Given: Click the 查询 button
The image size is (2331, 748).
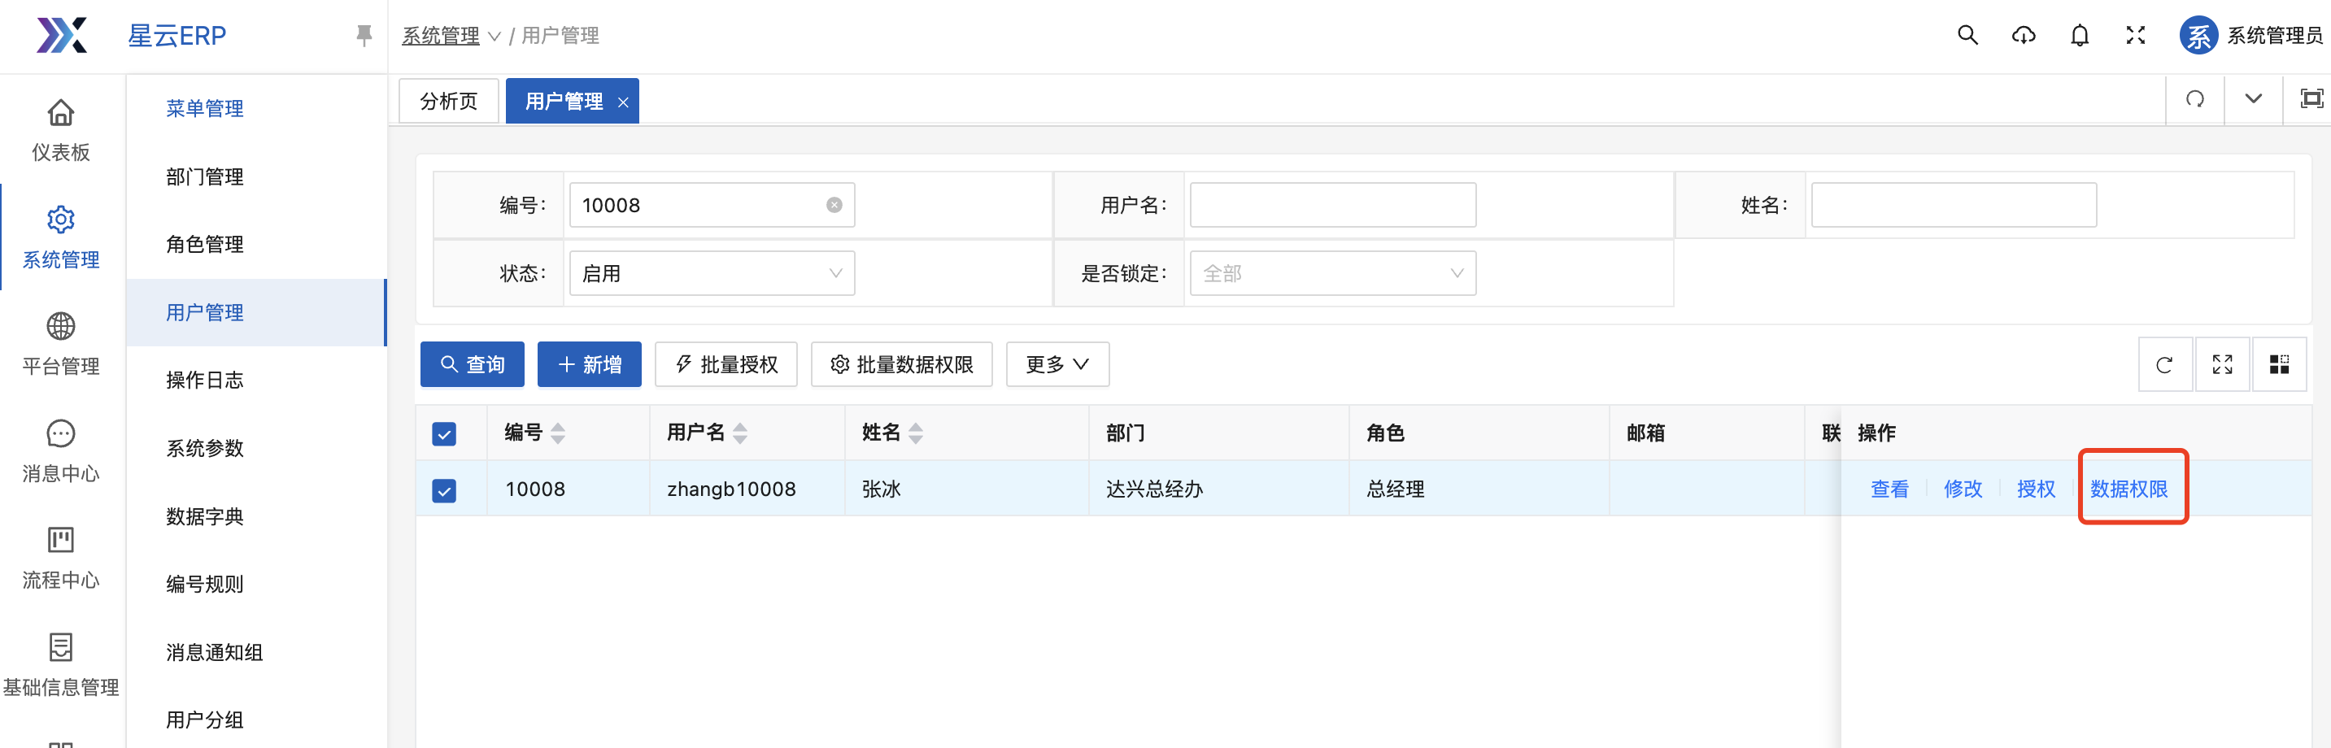Looking at the screenshot, I should (x=473, y=364).
